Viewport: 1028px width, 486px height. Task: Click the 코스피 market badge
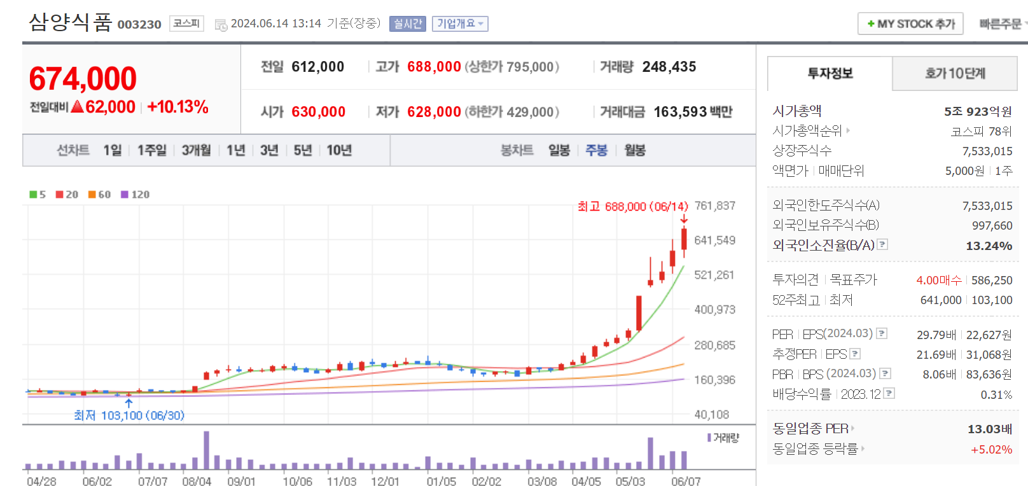(x=186, y=24)
